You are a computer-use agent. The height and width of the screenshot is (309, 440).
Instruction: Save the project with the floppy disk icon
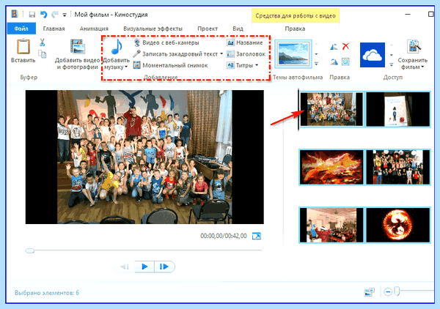pos(32,15)
